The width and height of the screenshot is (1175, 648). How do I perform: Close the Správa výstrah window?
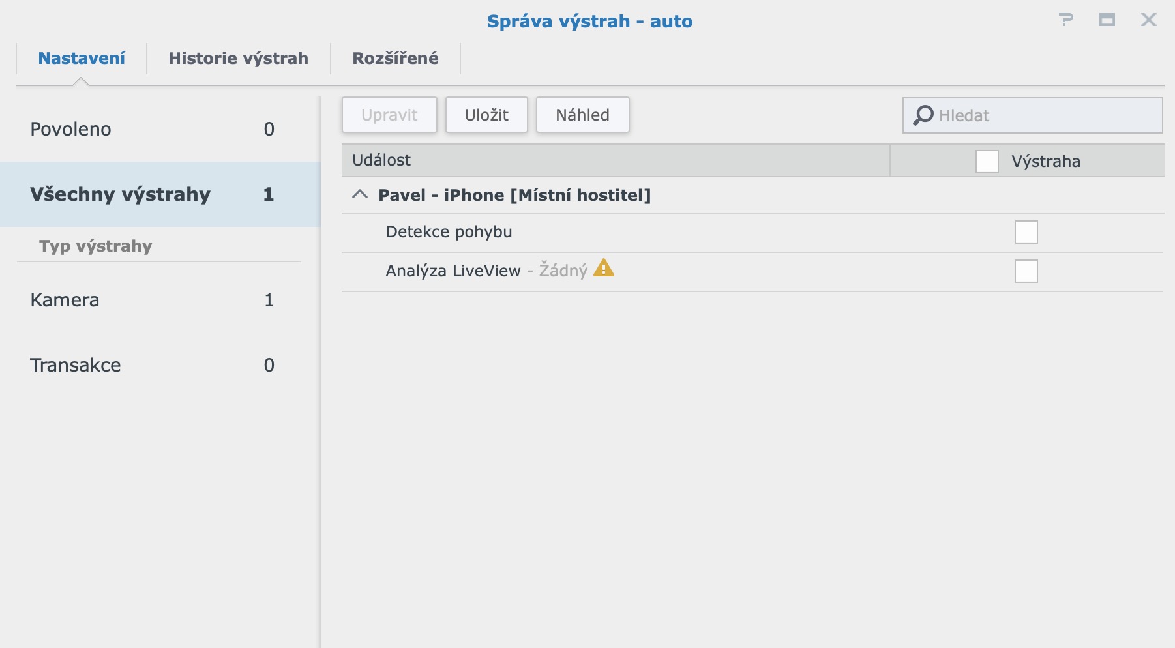[1148, 20]
